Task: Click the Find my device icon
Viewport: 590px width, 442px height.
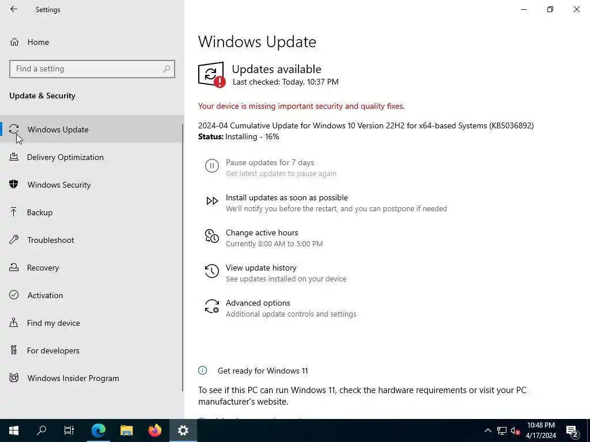Action: [14, 322]
